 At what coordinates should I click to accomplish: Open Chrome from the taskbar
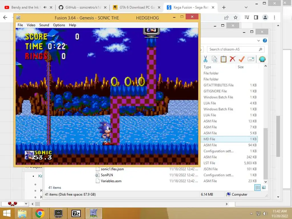point(40,213)
